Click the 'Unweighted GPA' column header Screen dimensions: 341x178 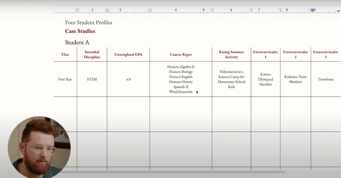coord(128,54)
